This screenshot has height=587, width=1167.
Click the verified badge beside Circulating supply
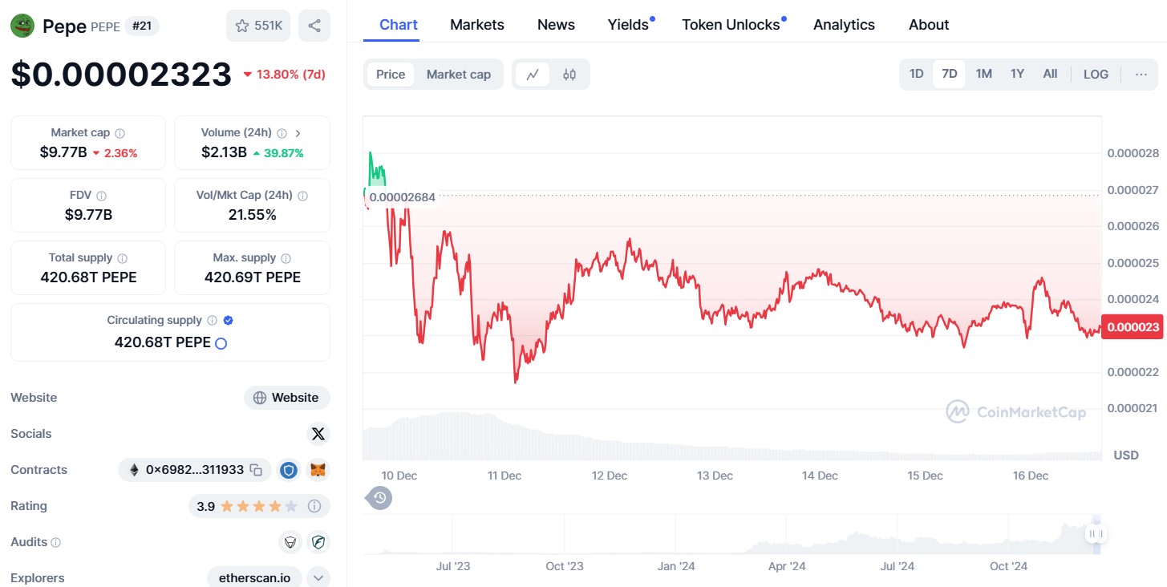228,321
